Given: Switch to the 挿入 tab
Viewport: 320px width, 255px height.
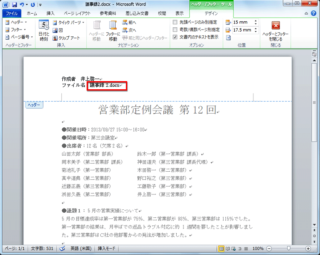Looking at the screenshot, I should click(x=50, y=14).
